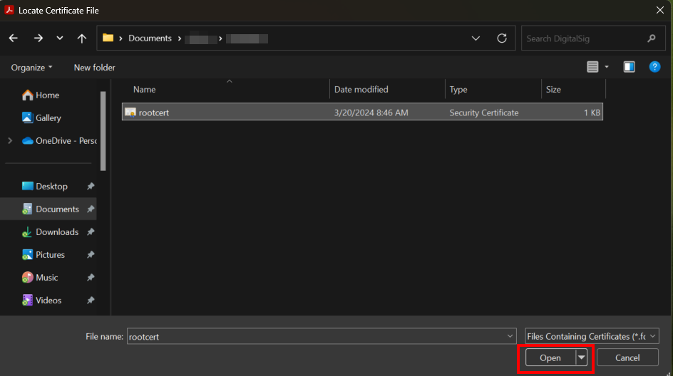Screen dimensions: 673x376
Task: Go back using the left arrow
Action: pos(14,38)
